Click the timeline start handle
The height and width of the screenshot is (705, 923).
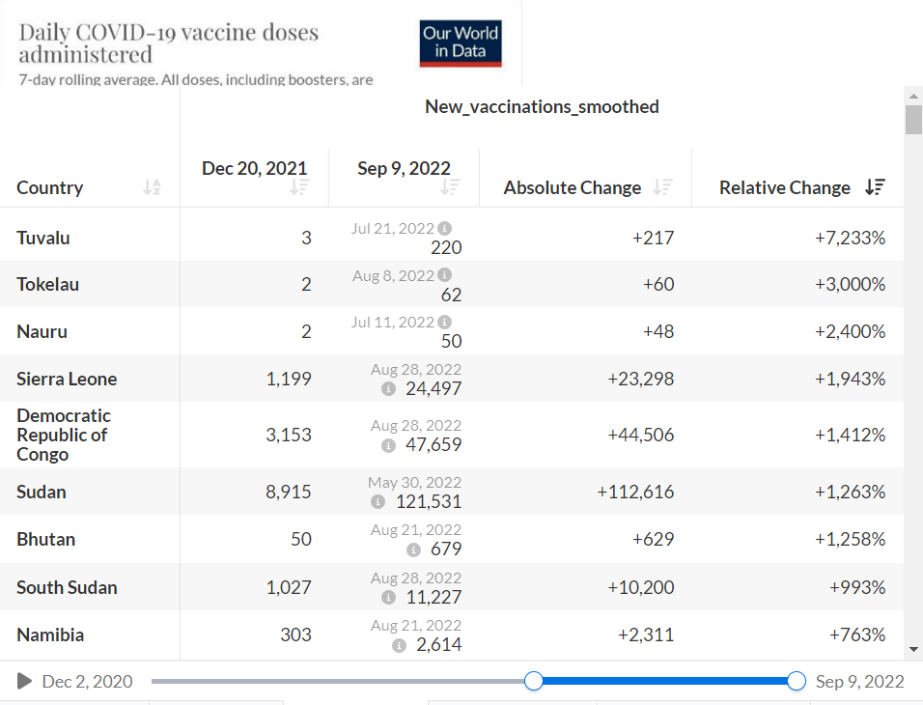tap(534, 681)
